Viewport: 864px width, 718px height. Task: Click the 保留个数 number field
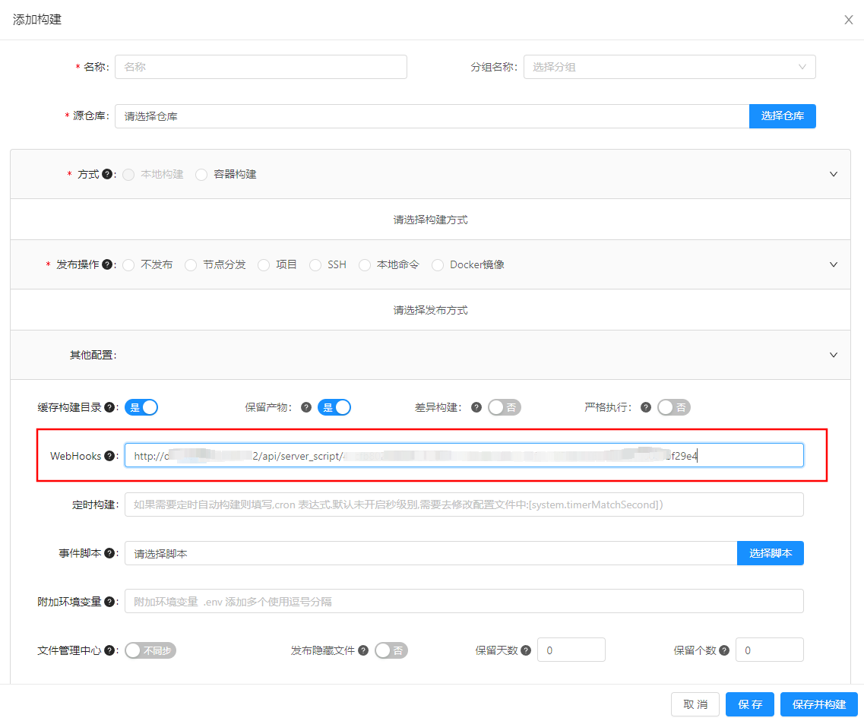(769, 650)
